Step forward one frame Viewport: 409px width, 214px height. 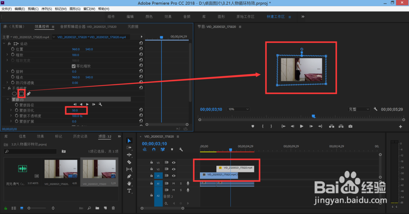click(x=311, y=126)
